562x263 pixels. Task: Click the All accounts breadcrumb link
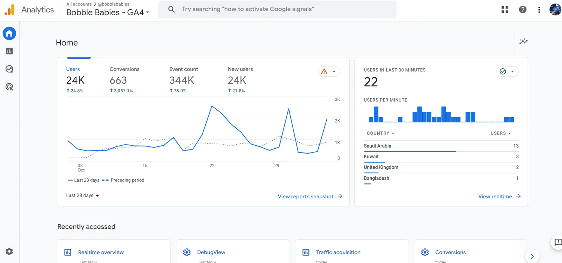click(x=79, y=4)
